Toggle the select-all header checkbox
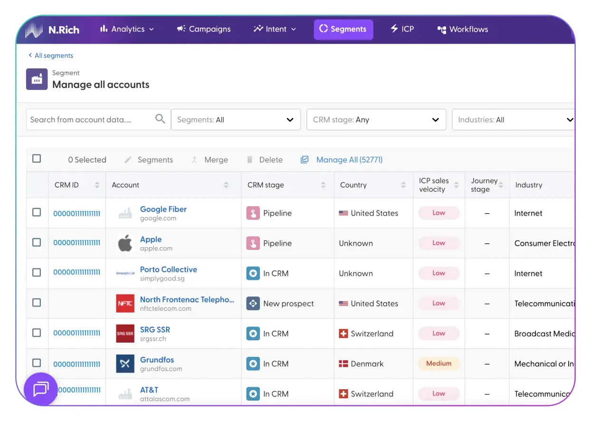The width and height of the screenshot is (591, 421). (37, 159)
